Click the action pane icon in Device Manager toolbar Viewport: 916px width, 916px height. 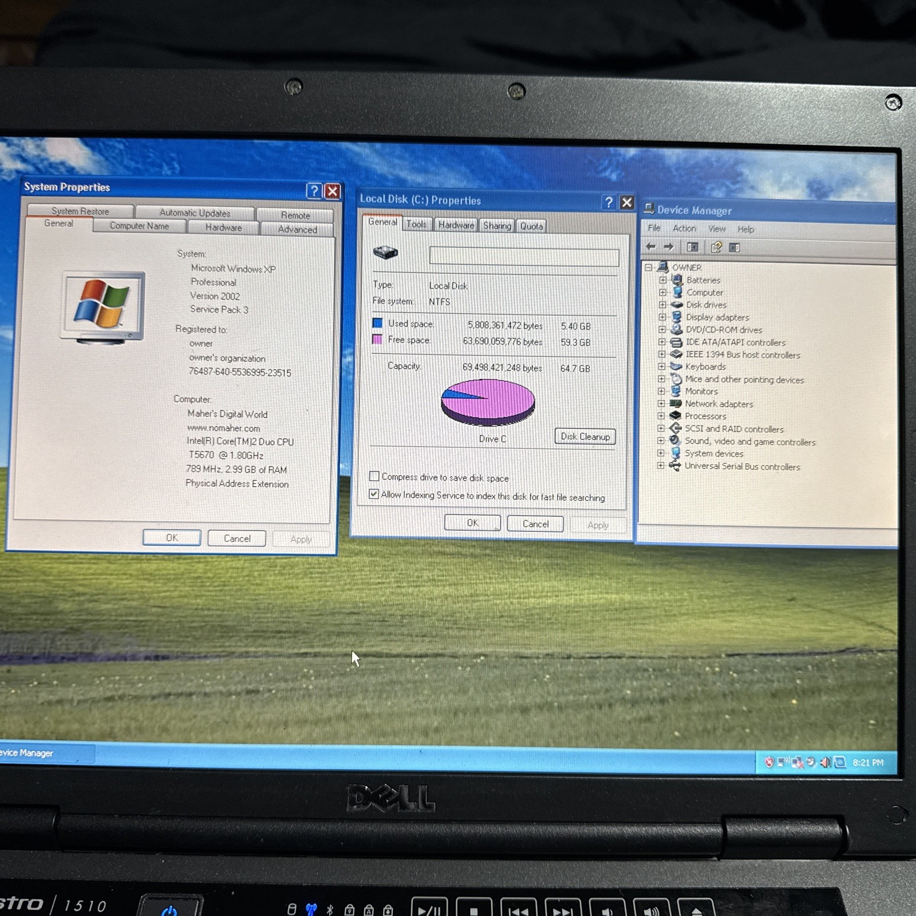(x=735, y=247)
